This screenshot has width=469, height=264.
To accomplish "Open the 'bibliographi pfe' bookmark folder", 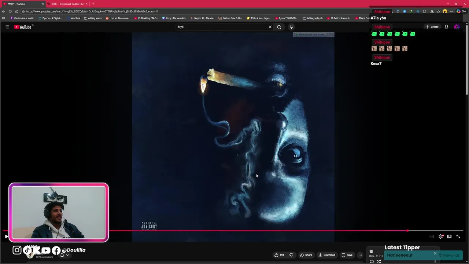I will click(x=313, y=18).
